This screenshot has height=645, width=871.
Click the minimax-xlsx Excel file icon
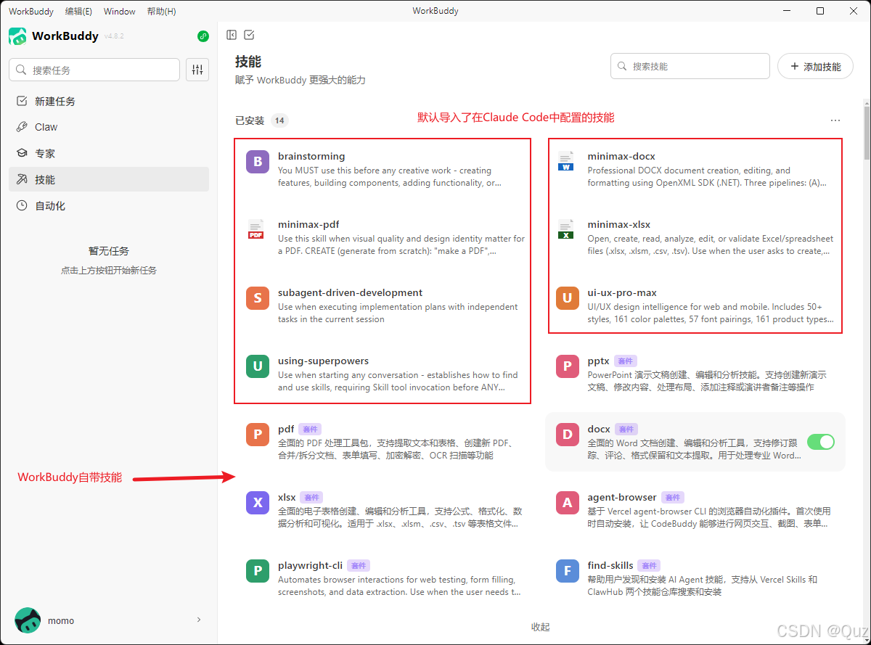pyautogui.click(x=565, y=229)
